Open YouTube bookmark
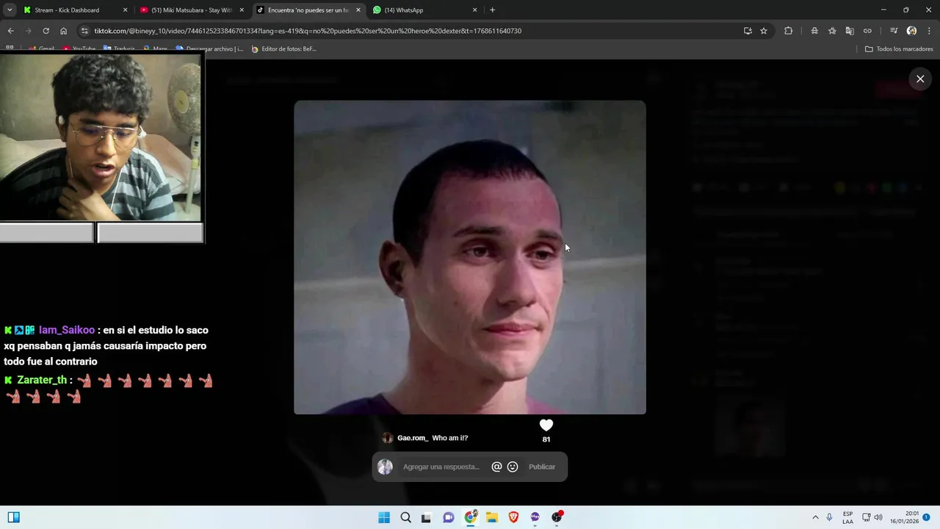 [79, 49]
